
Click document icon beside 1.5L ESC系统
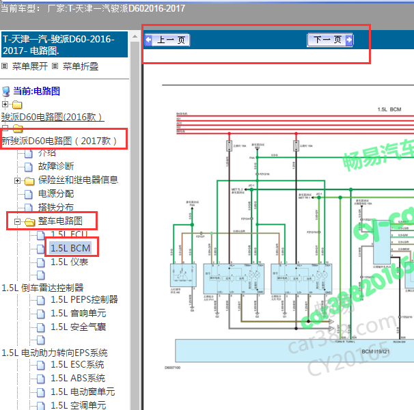pyautogui.click(x=41, y=366)
